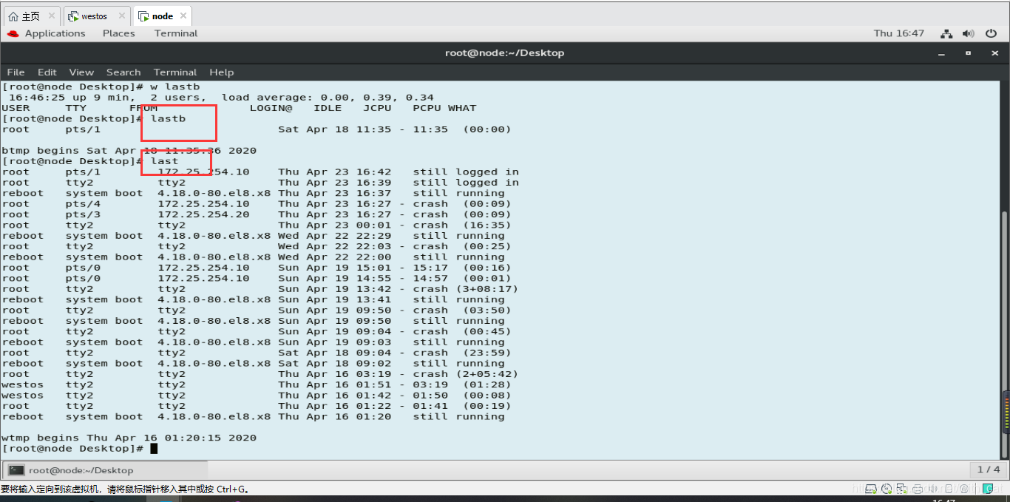1010x502 pixels.
Task: Maximize the terminal window
Action: (x=968, y=53)
